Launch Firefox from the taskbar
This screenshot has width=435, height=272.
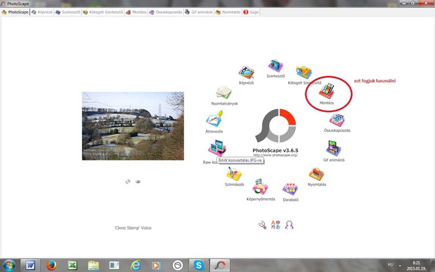51,265
